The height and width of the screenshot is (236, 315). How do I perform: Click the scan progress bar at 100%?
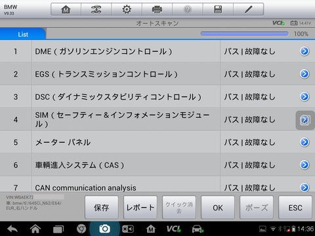[245, 33]
